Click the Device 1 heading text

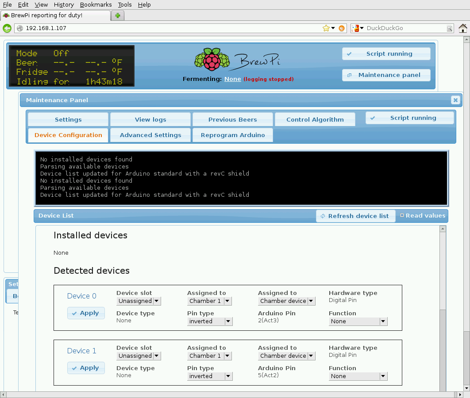coord(81,351)
